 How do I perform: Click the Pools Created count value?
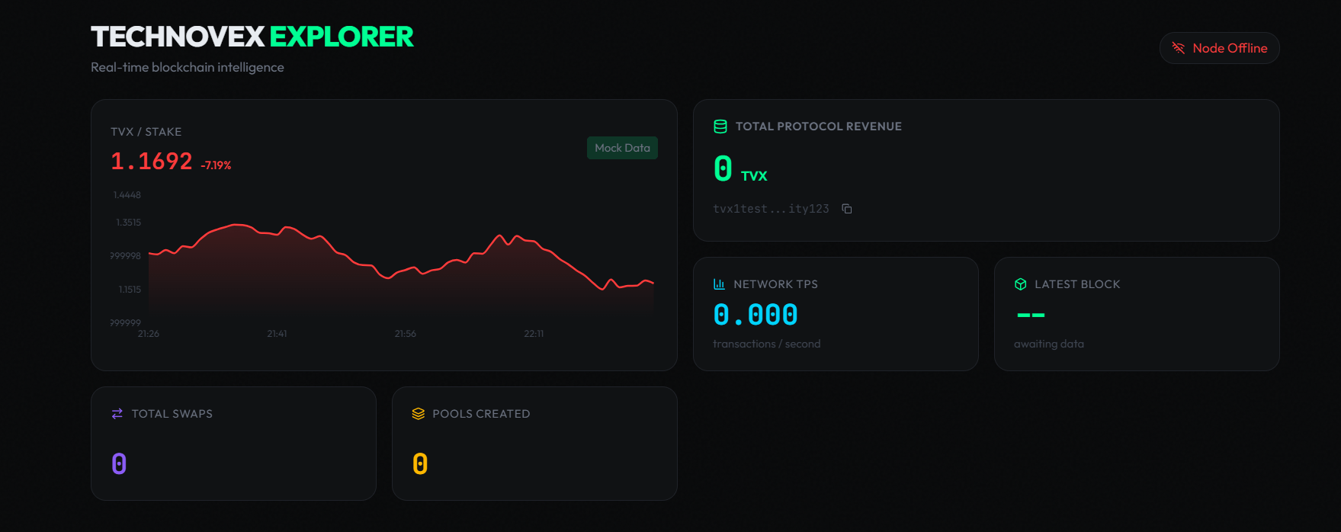(x=420, y=463)
